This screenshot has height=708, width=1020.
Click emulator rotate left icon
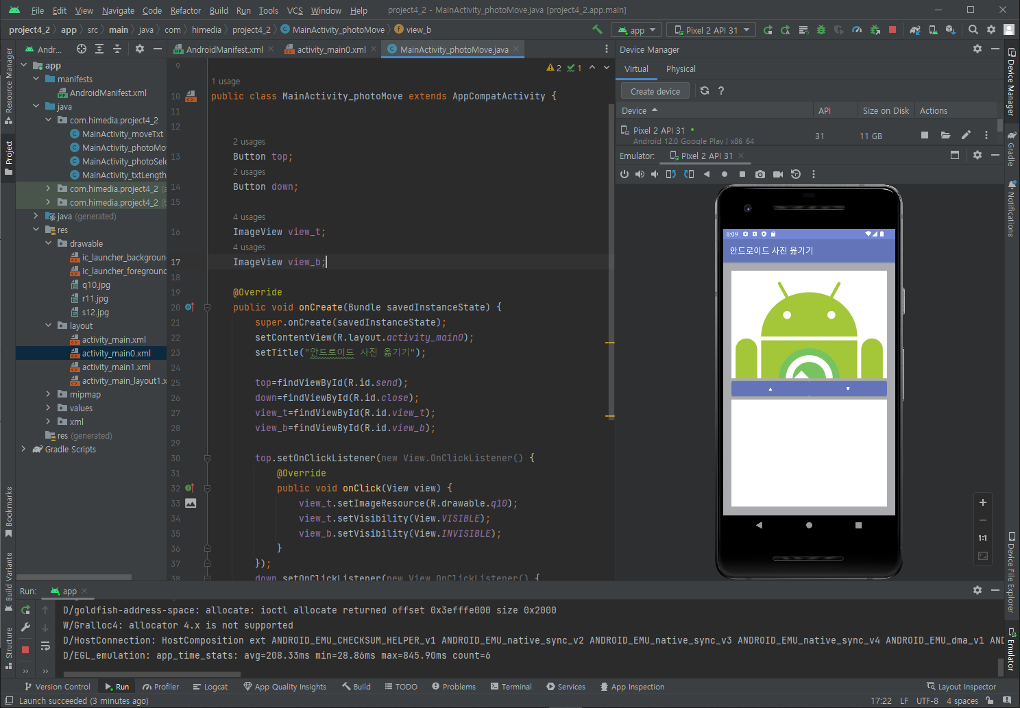point(671,174)
